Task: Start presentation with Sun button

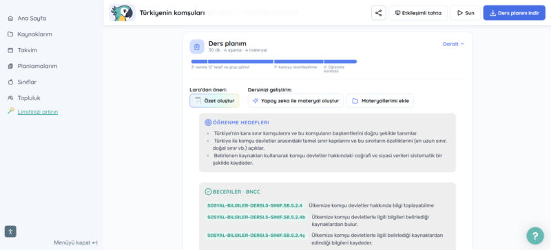Action: click(x=466, y=13)
